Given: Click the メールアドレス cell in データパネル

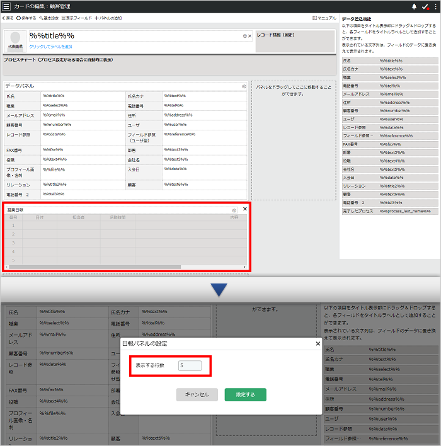Looking at the screenshot, I should [x=23, y=116].
